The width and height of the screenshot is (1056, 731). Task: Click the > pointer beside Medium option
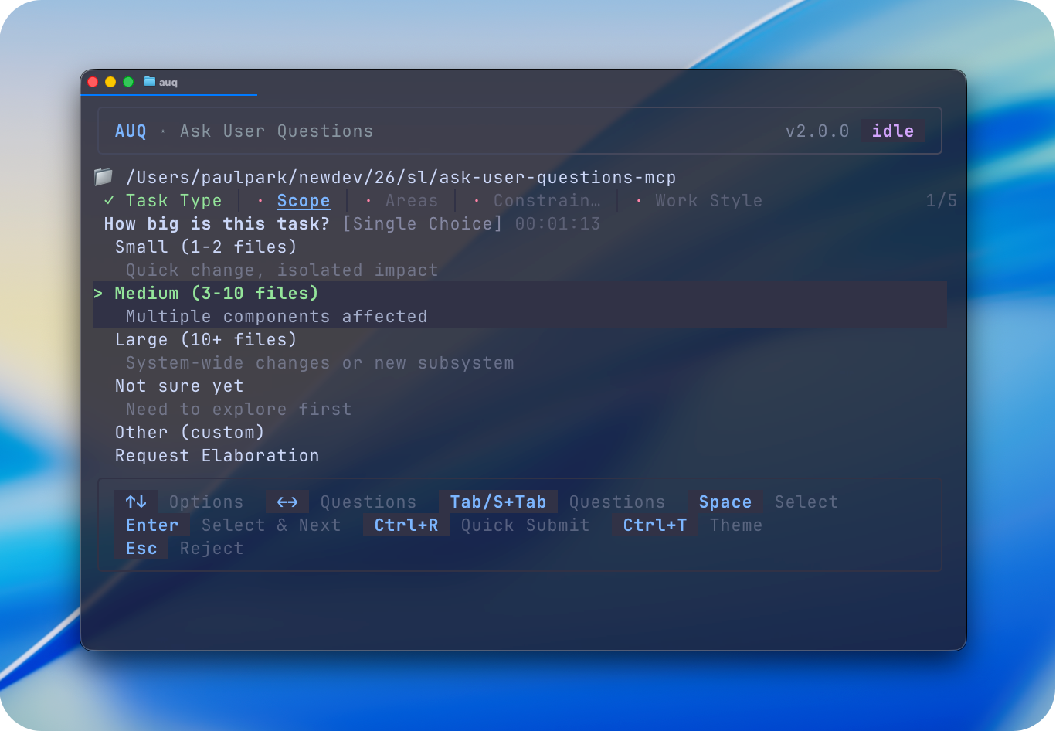tap(98, 294)
